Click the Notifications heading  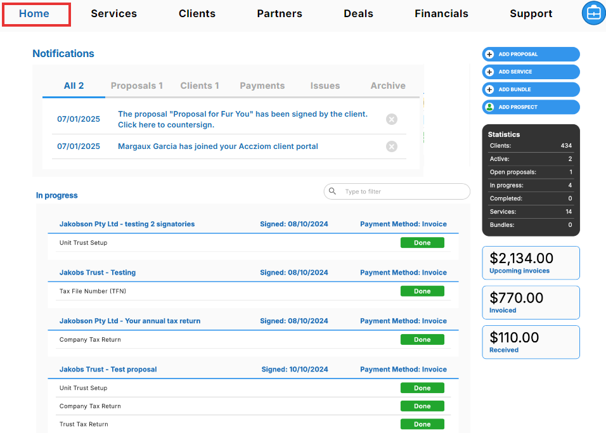(63, 53)
